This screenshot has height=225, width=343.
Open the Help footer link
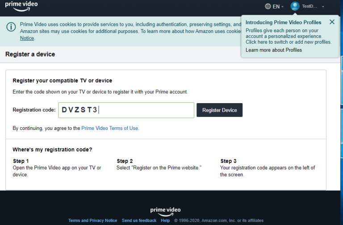(x=165, y=221)
